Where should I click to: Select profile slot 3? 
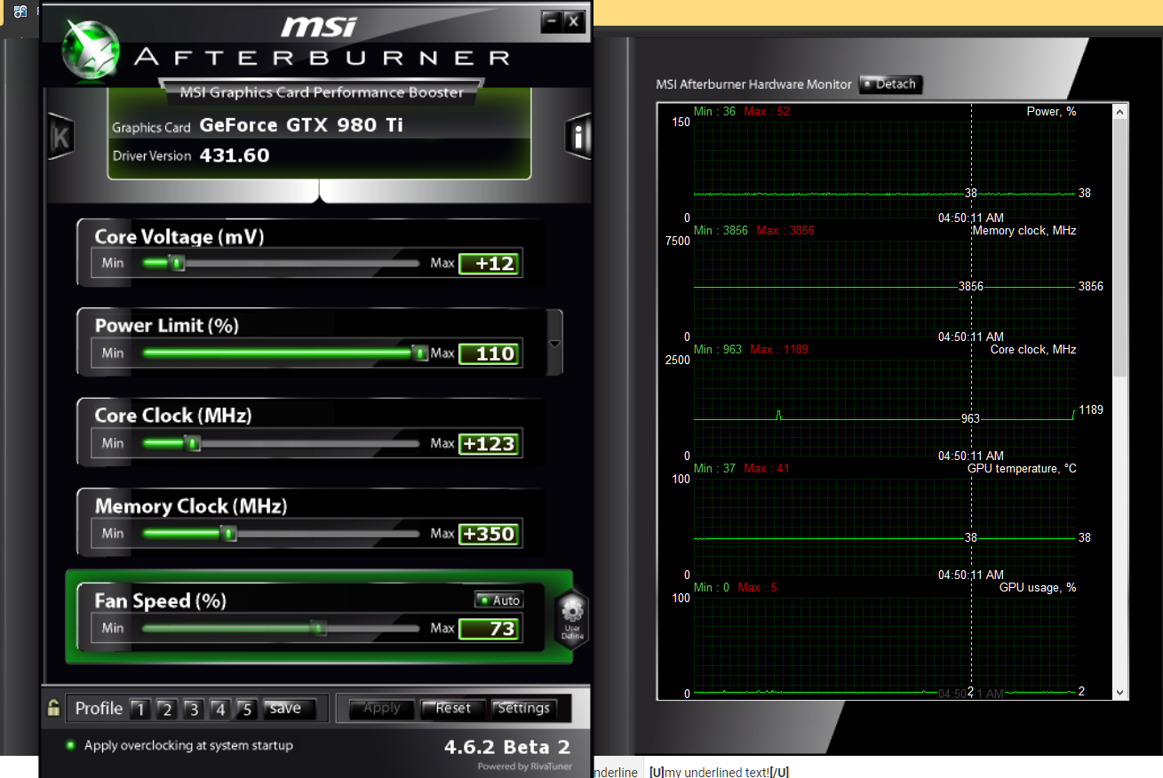click(x=194, y=709)
